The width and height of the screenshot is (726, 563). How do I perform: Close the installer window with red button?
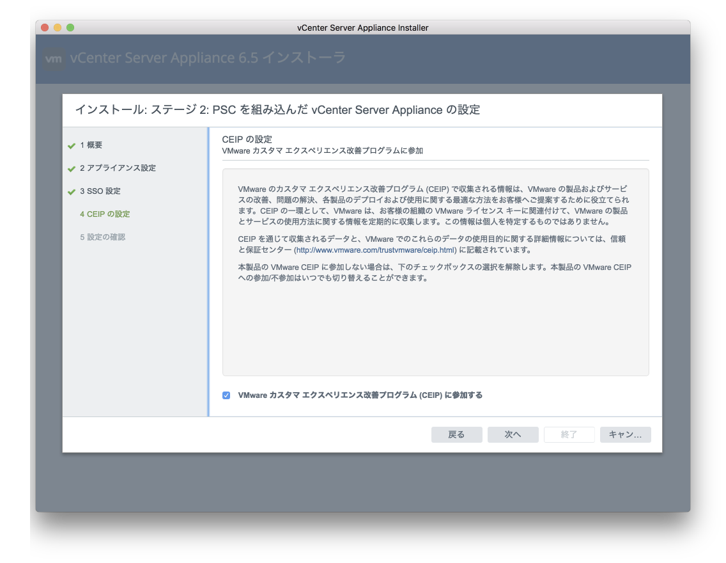click(45, 28)
